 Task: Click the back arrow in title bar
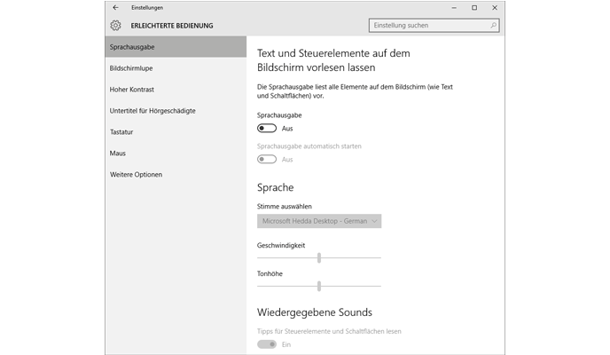(x=115, y=7)
